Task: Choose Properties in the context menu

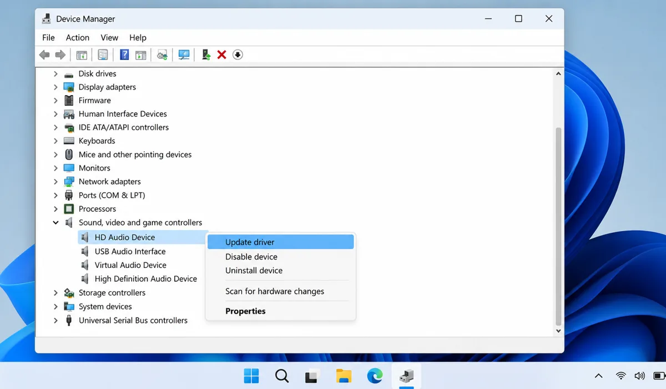Action: [x=280, y=311]
